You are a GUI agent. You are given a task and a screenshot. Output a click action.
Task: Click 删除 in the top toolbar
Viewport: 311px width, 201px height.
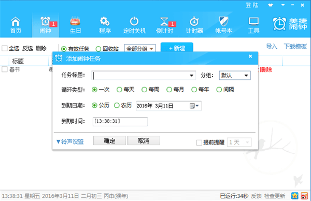coord(41,48)
